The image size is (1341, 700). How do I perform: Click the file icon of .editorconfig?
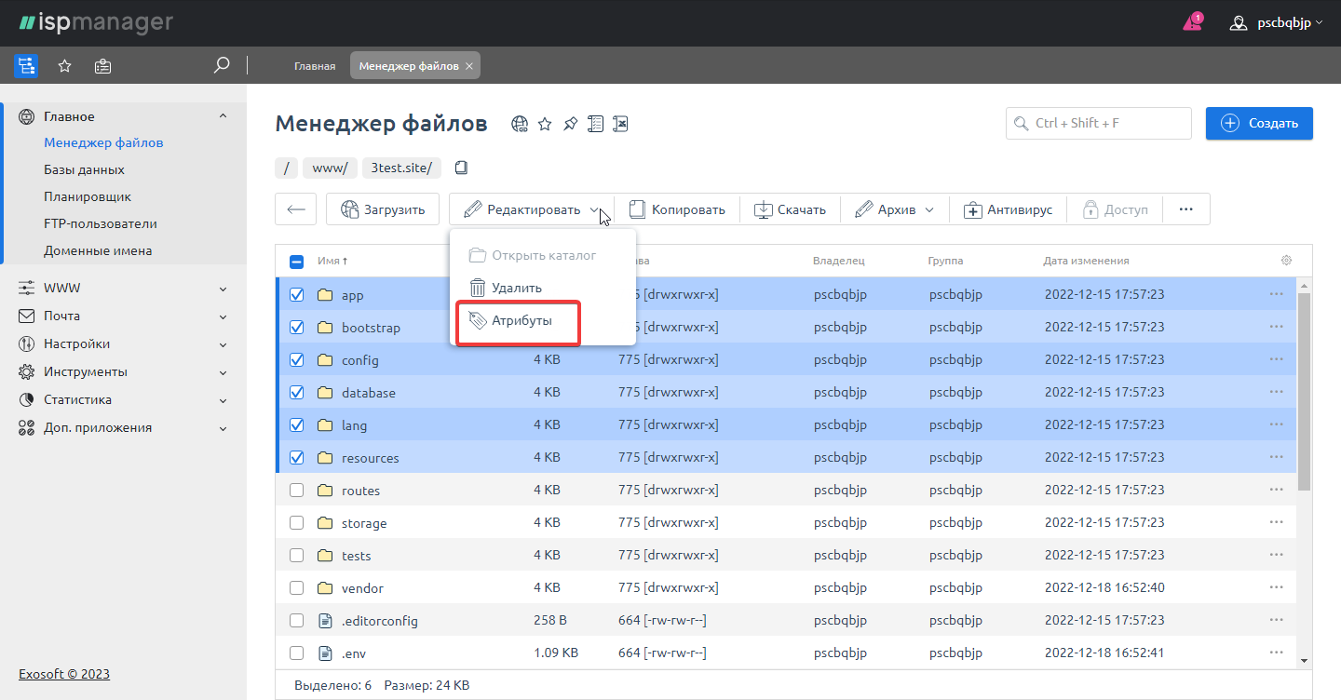point(325,620)
